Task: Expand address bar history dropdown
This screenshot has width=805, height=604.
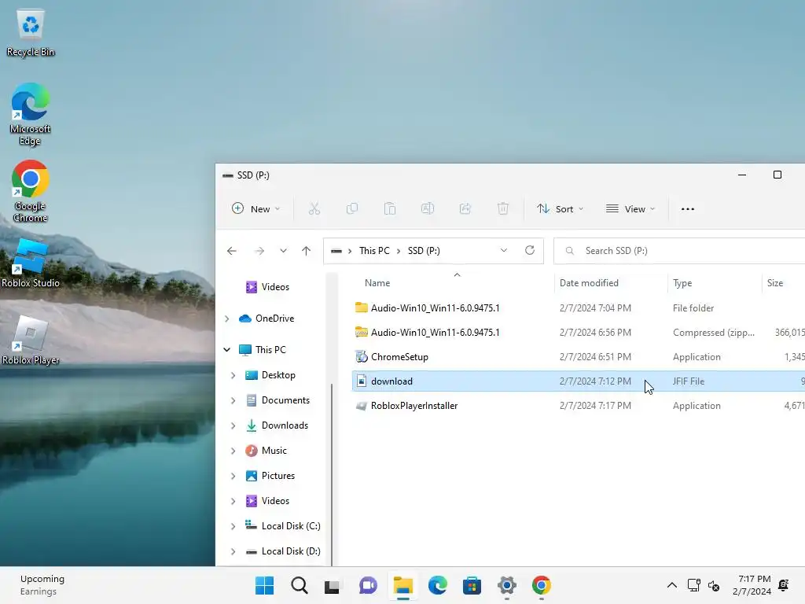Action: (504, 250)
